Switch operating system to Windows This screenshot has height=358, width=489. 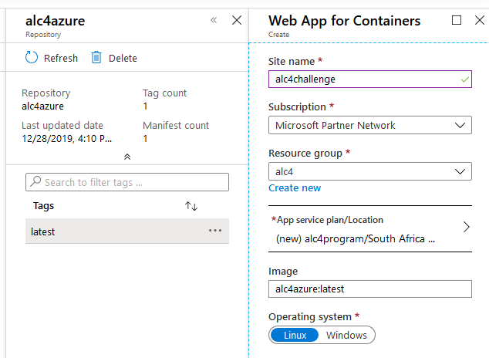346,335
